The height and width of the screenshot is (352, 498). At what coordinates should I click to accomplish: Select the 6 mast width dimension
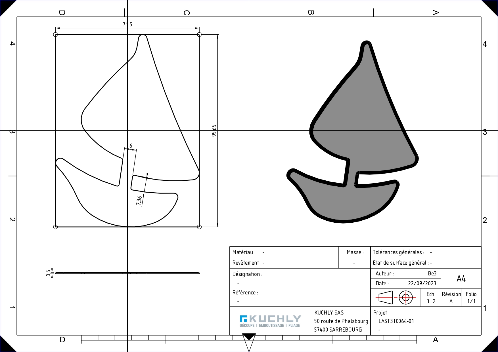(x=131, y=146)
